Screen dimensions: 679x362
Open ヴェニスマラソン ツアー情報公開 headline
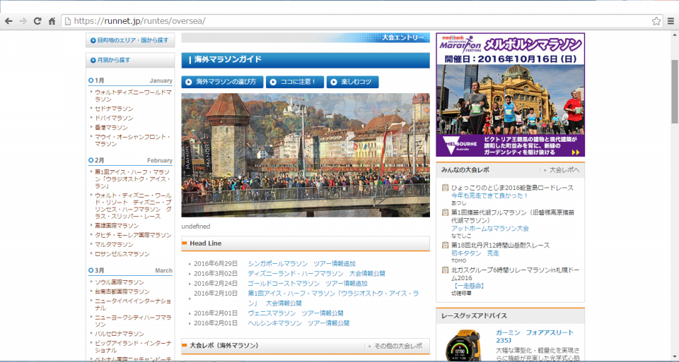click(x=296, y=313)
